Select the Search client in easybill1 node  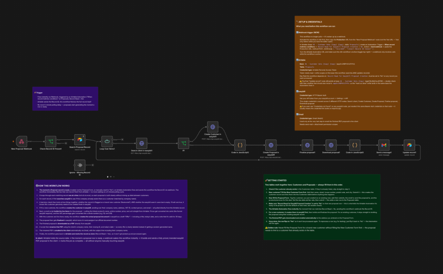[142, 143]
